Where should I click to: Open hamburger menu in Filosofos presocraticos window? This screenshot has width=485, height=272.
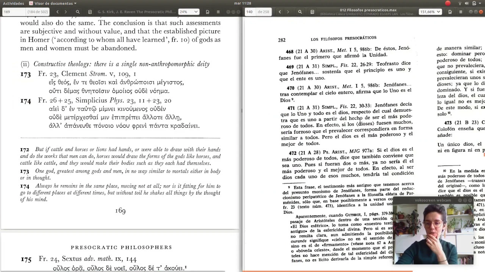tap(461, 12)
